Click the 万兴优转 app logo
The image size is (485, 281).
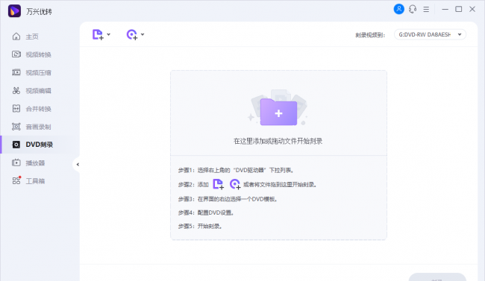coord(14,11)
